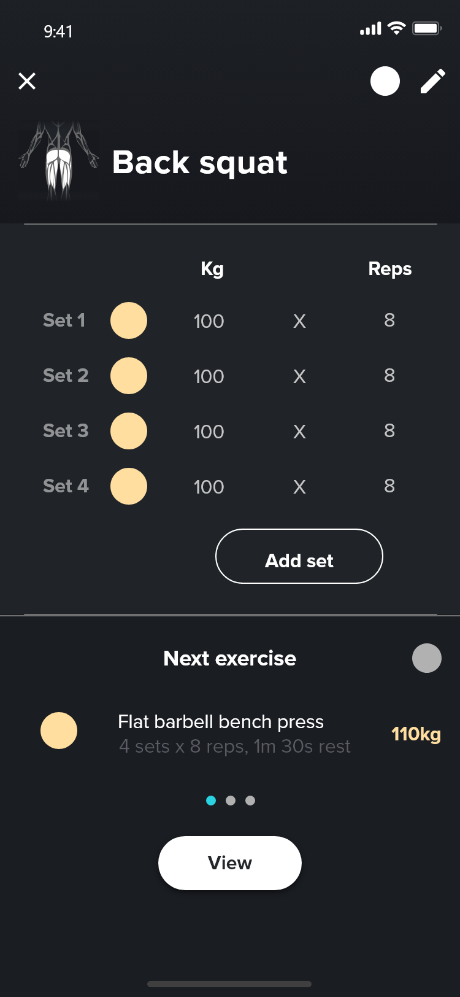Tap the white circle icon beside pencil

pyautogui.click(x=385, y=81)
